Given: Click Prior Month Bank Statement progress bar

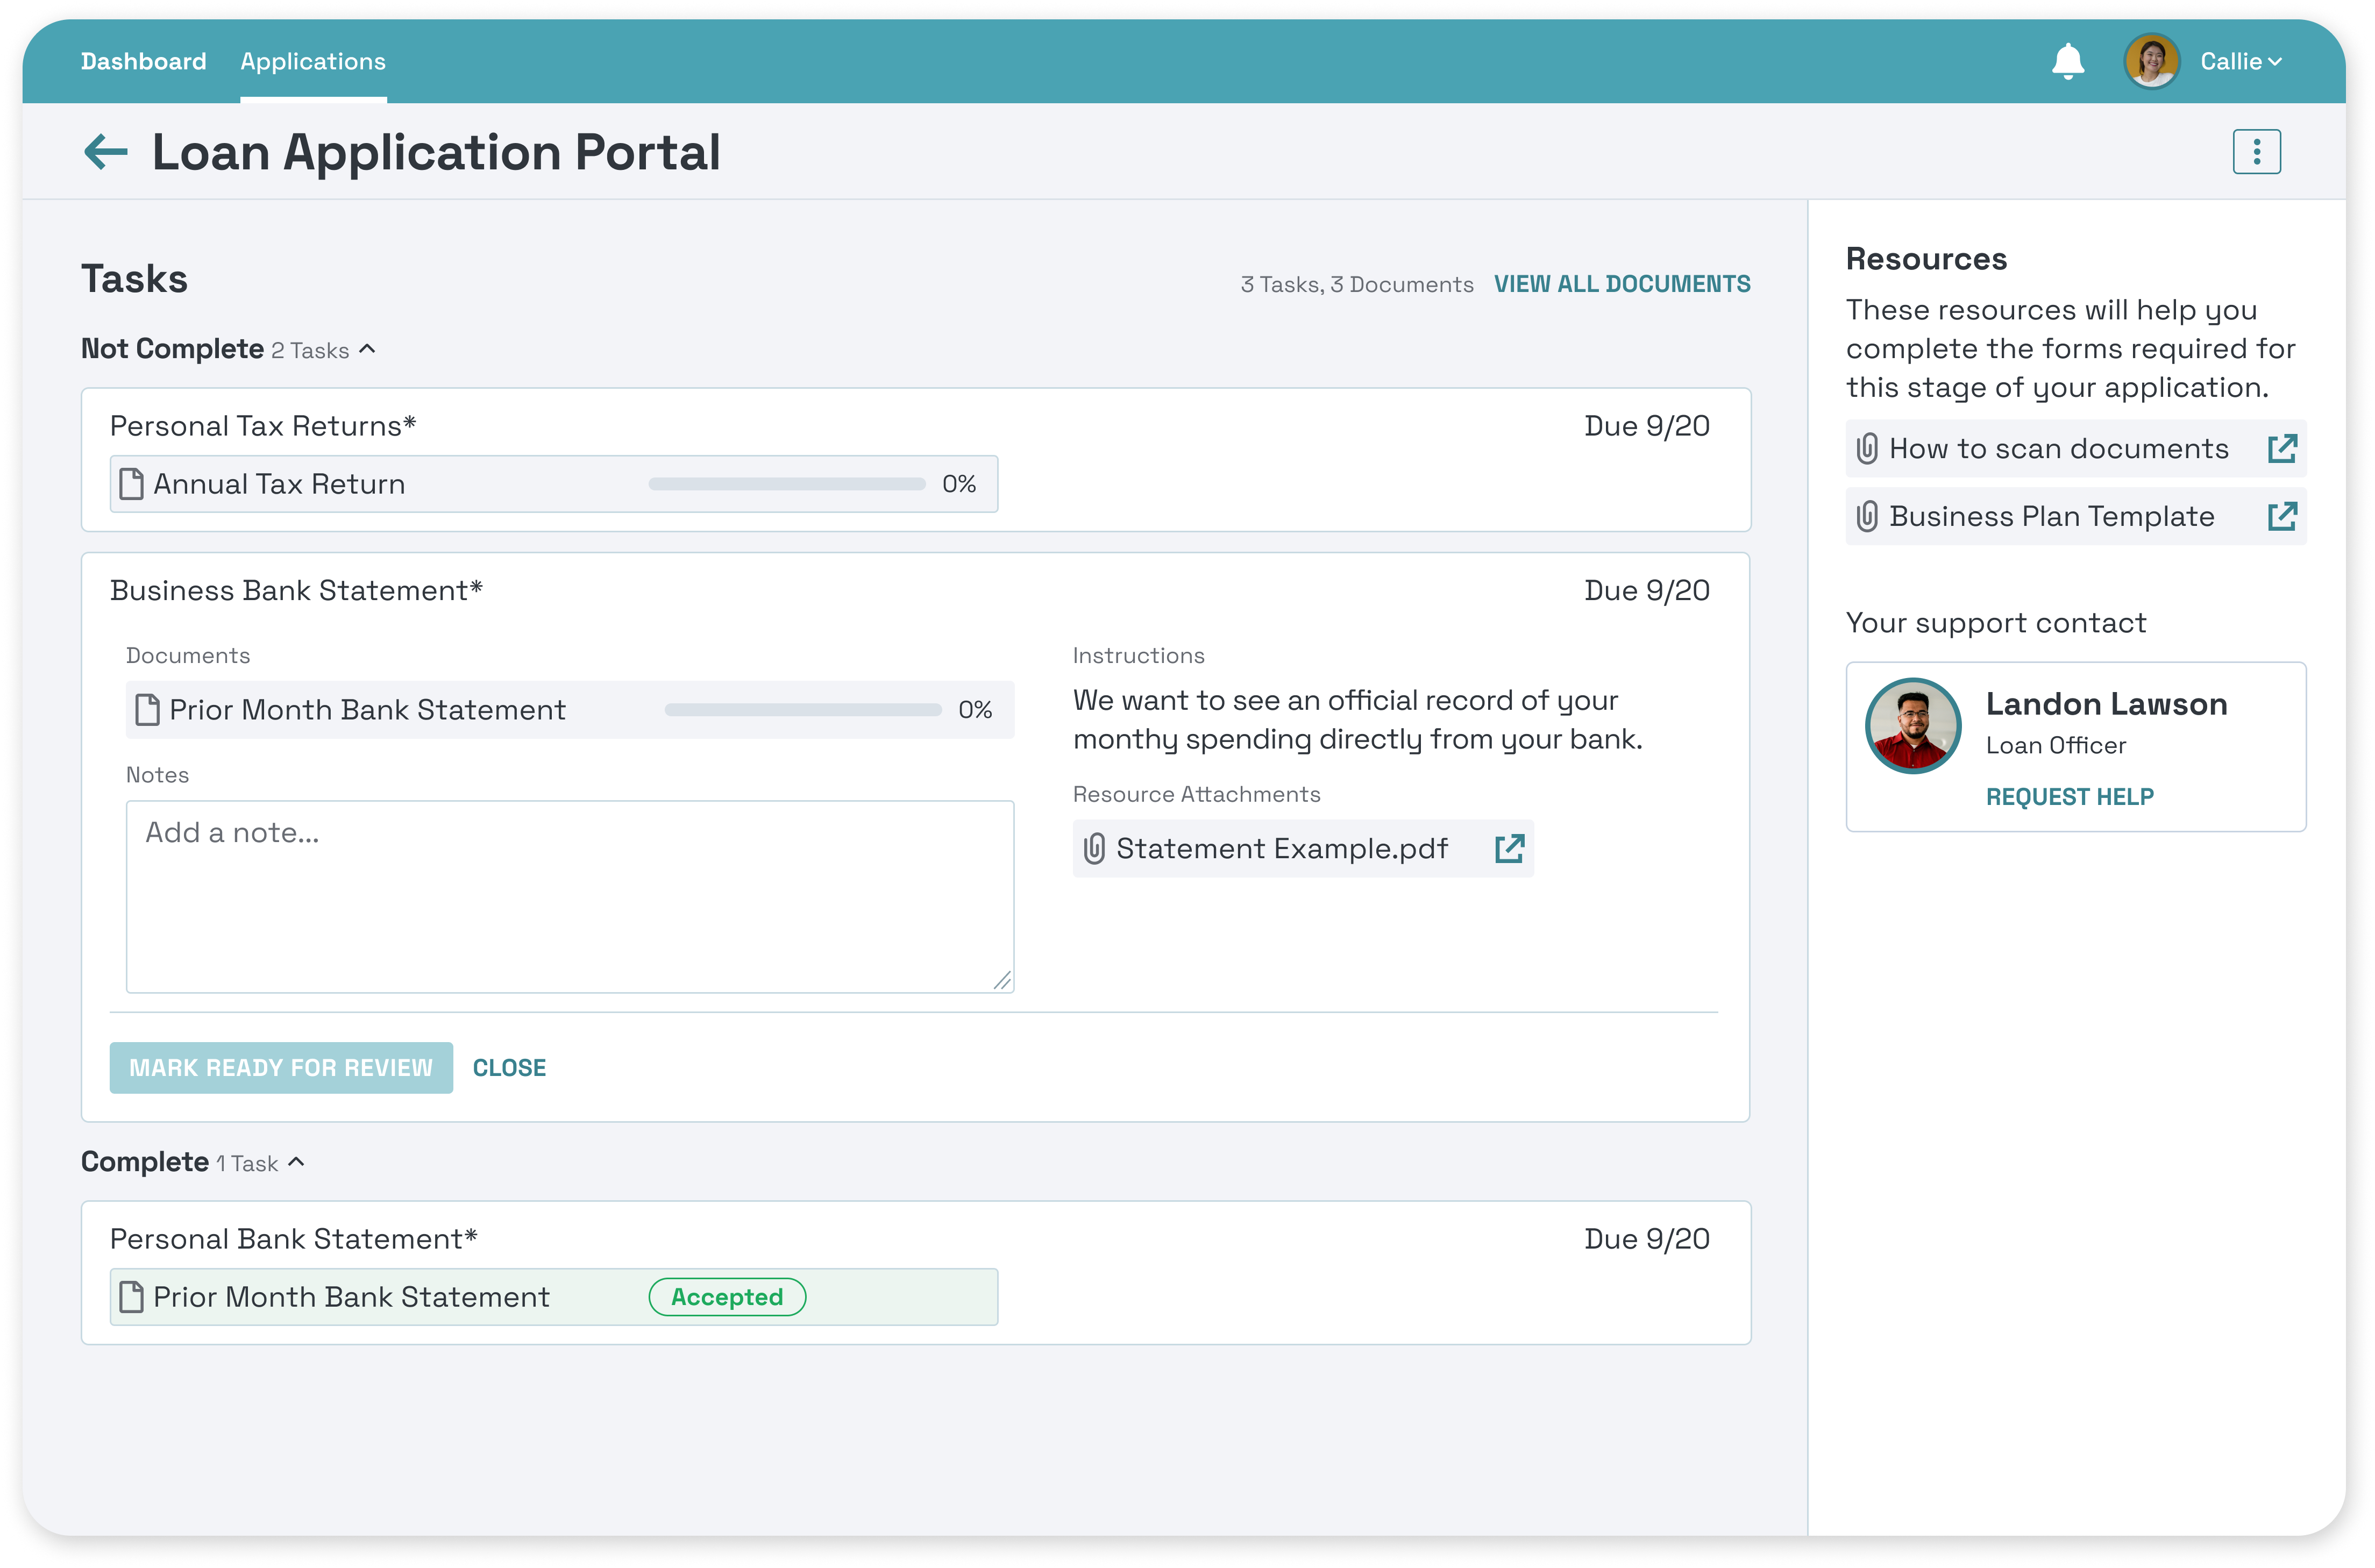Looking at the screenshot, I should pyautogui.click(x=803, y=710).
